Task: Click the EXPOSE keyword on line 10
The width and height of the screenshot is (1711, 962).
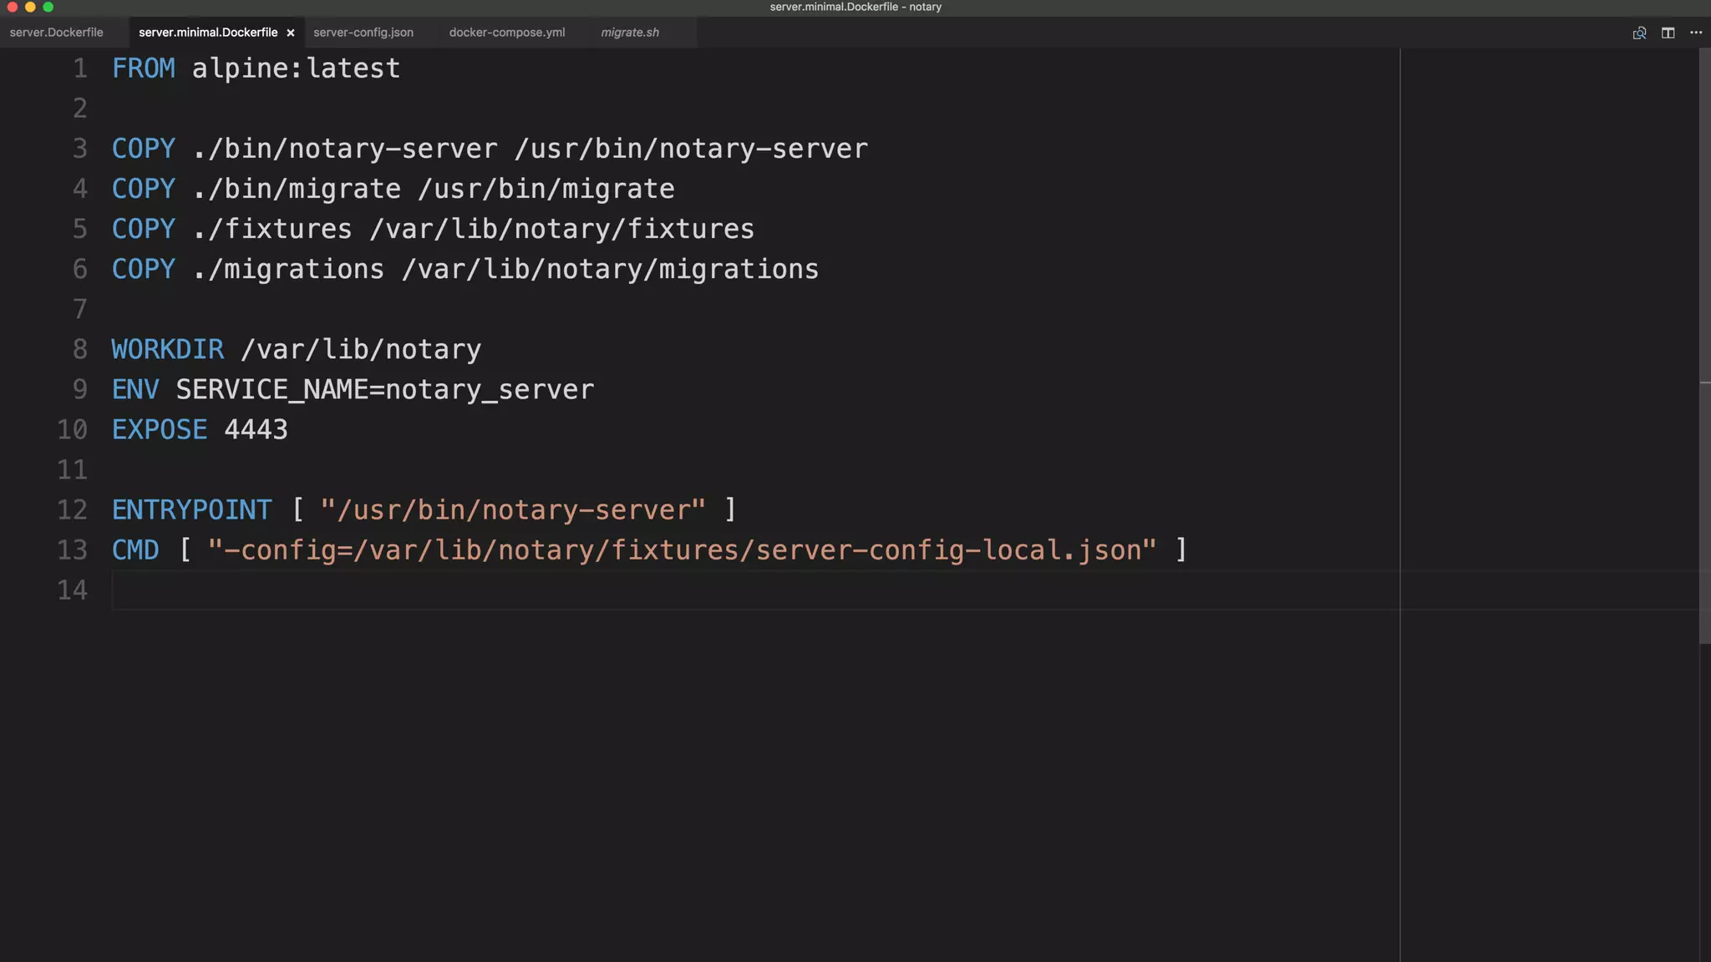Action: tap(160, 429)
